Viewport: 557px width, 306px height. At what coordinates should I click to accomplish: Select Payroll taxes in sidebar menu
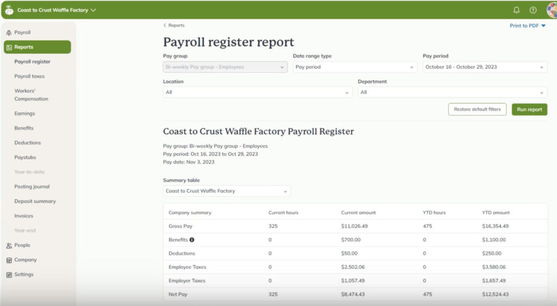(x=29, y=77)
